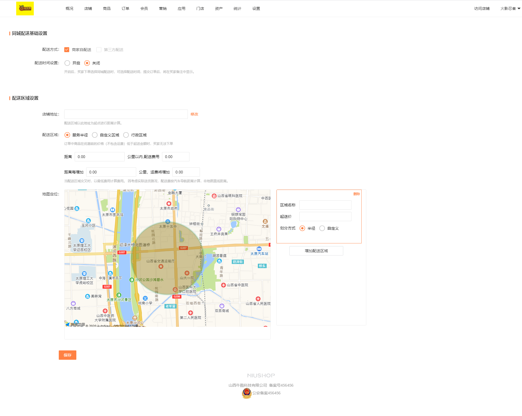Click the 山大一院 hospital marker

pyautogui.click(x=187, y=273)
